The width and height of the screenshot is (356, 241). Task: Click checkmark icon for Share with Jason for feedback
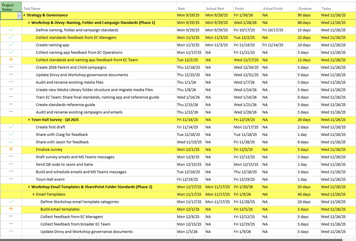coord(11,142)
